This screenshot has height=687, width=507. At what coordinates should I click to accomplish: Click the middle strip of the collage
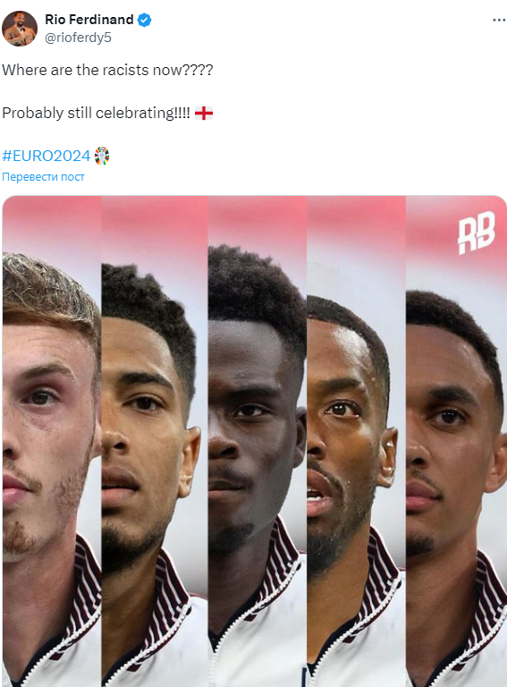[258, 441]
